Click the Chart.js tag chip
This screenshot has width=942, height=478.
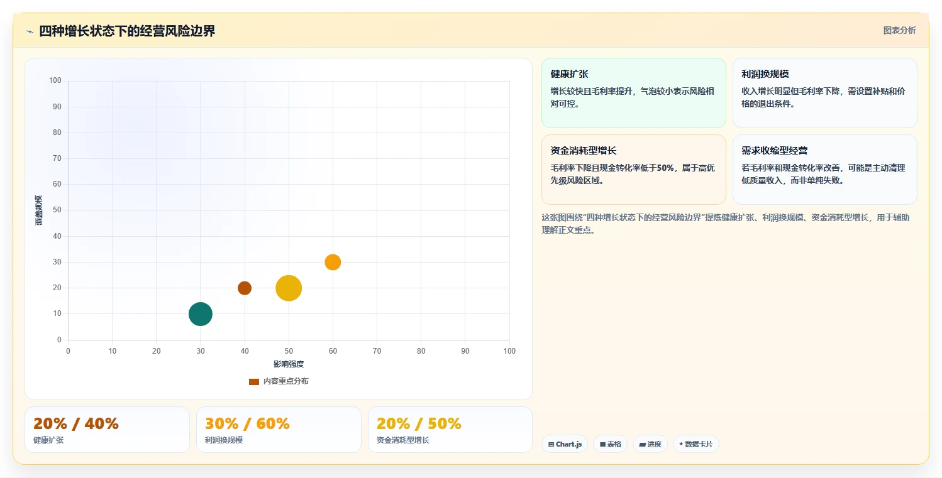(565, 444)
